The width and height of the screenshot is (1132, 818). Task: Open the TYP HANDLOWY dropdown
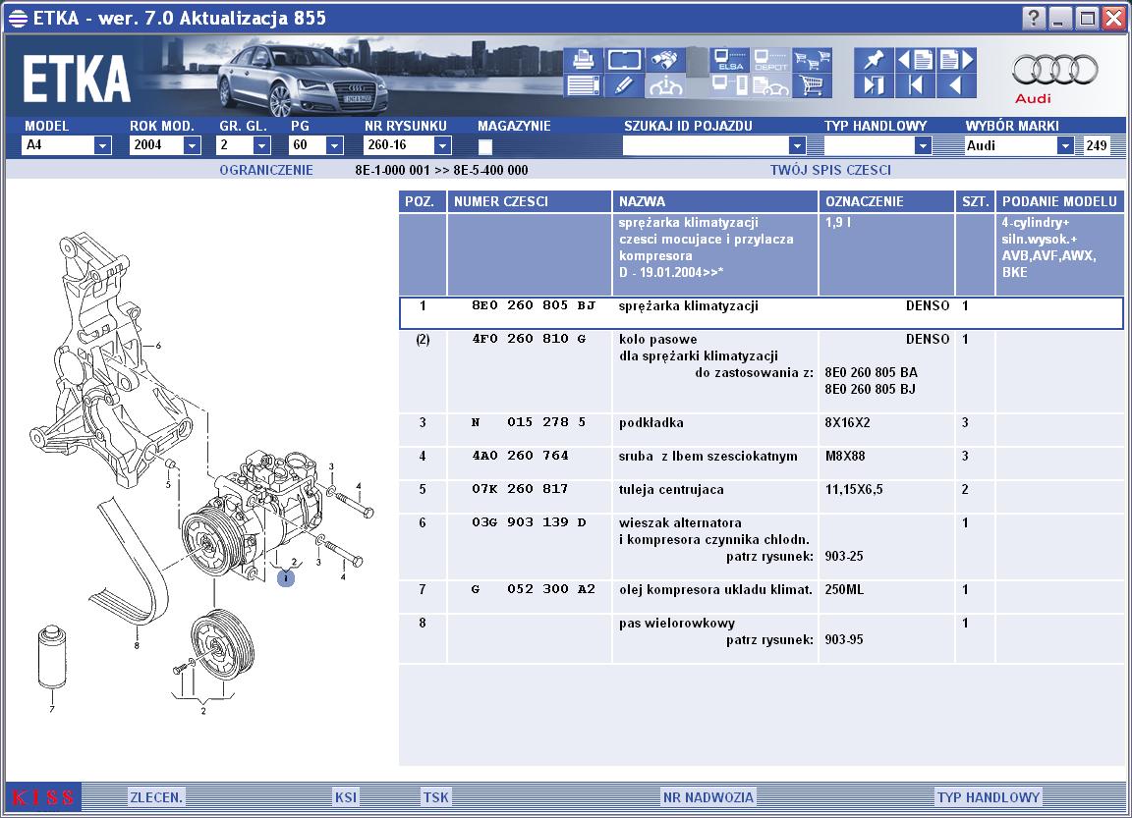click(923, 145)
